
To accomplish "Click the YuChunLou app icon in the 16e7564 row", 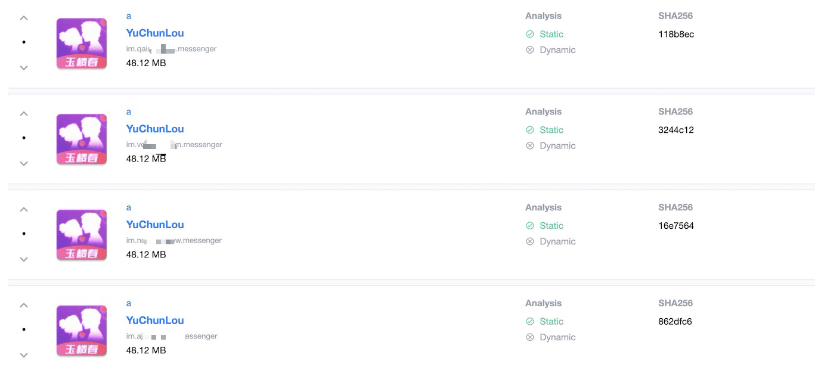I will [x=82, y=235].
